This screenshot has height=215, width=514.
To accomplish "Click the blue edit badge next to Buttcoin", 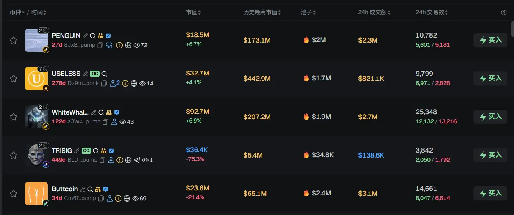I will coord(106,189).
